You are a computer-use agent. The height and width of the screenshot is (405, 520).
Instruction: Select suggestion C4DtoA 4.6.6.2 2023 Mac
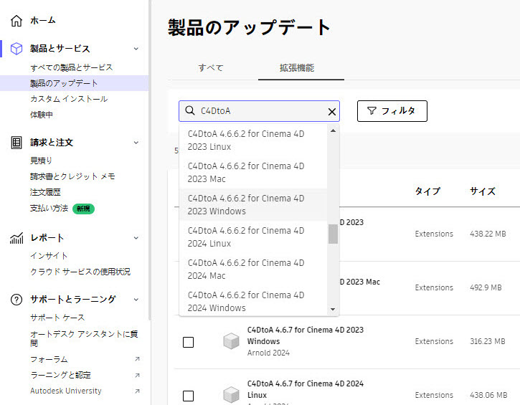tap(253, 172)
